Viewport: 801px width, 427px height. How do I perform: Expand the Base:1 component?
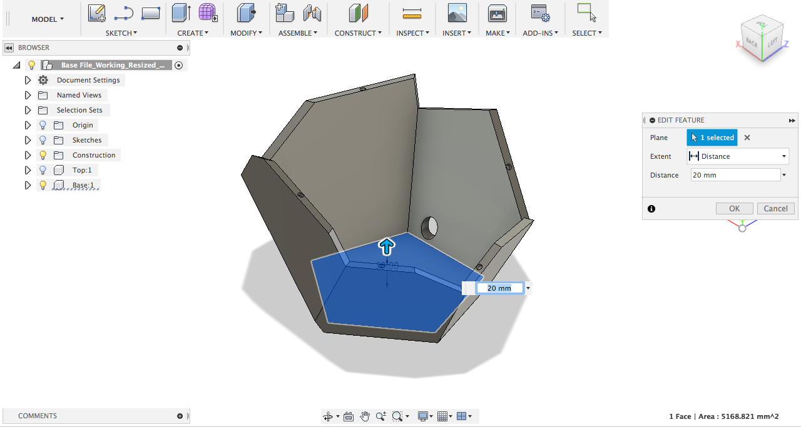point(28,185)
